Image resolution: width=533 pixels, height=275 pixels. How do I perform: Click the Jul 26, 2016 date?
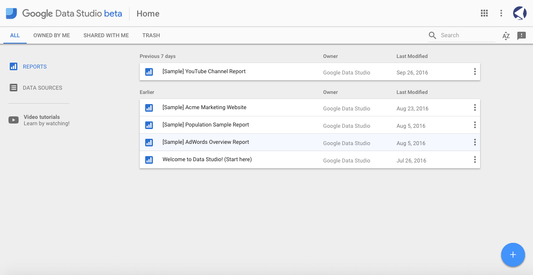click(x=411, y=161)
